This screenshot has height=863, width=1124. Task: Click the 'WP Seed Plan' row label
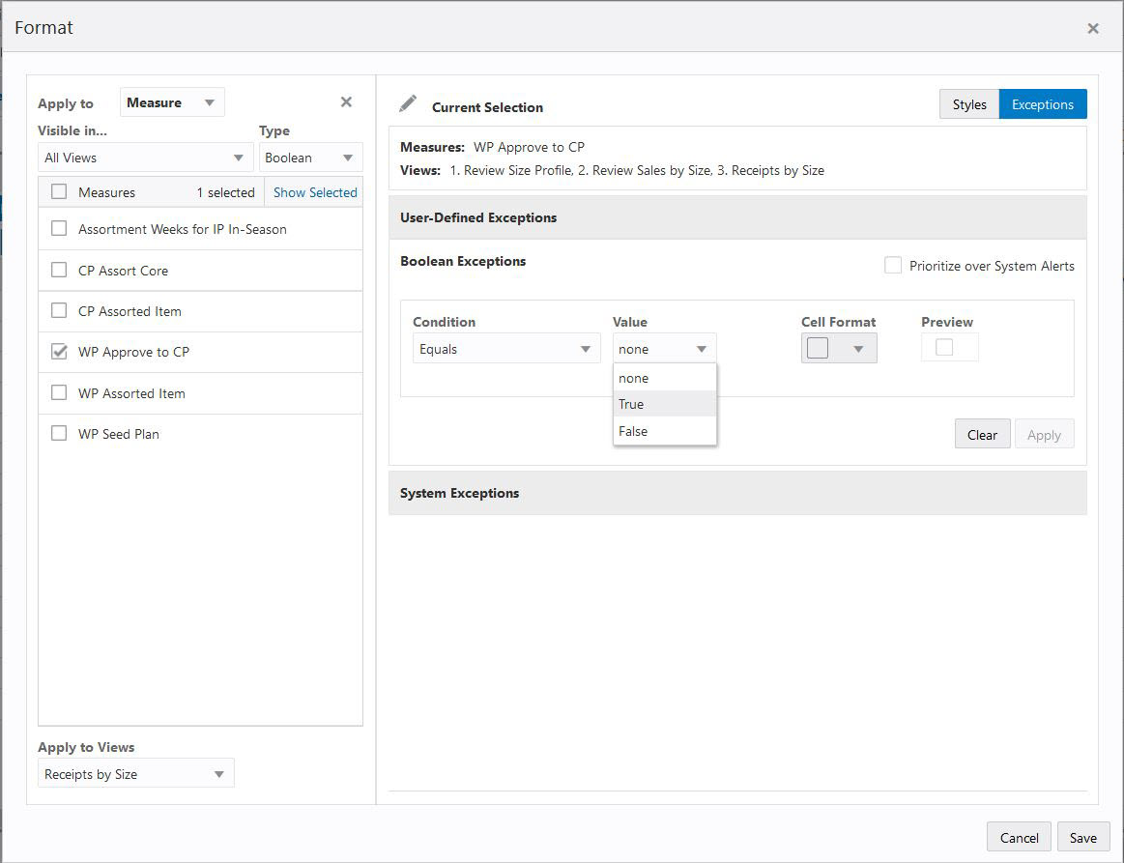(119, 434)
